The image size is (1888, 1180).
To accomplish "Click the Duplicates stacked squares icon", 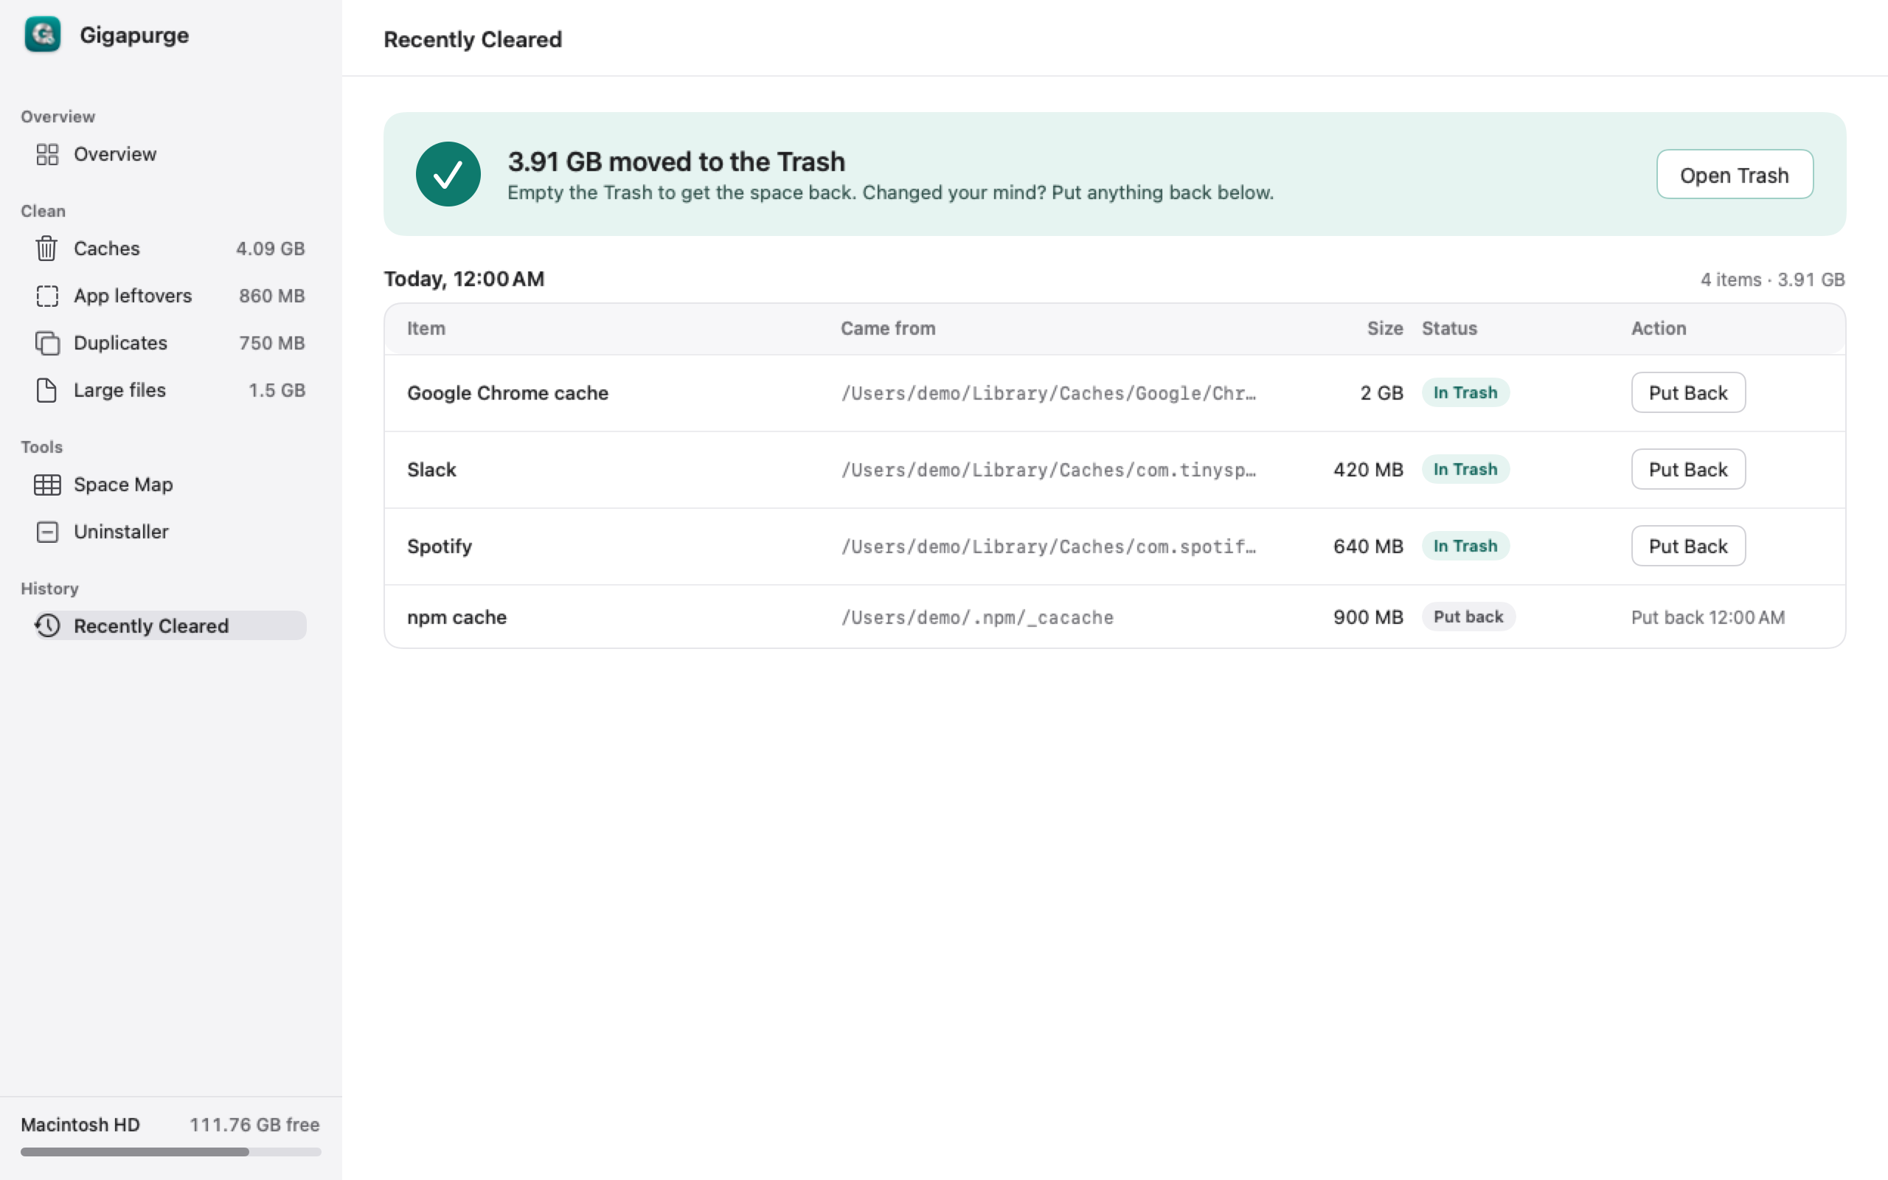I will click(x=48, y=343).
